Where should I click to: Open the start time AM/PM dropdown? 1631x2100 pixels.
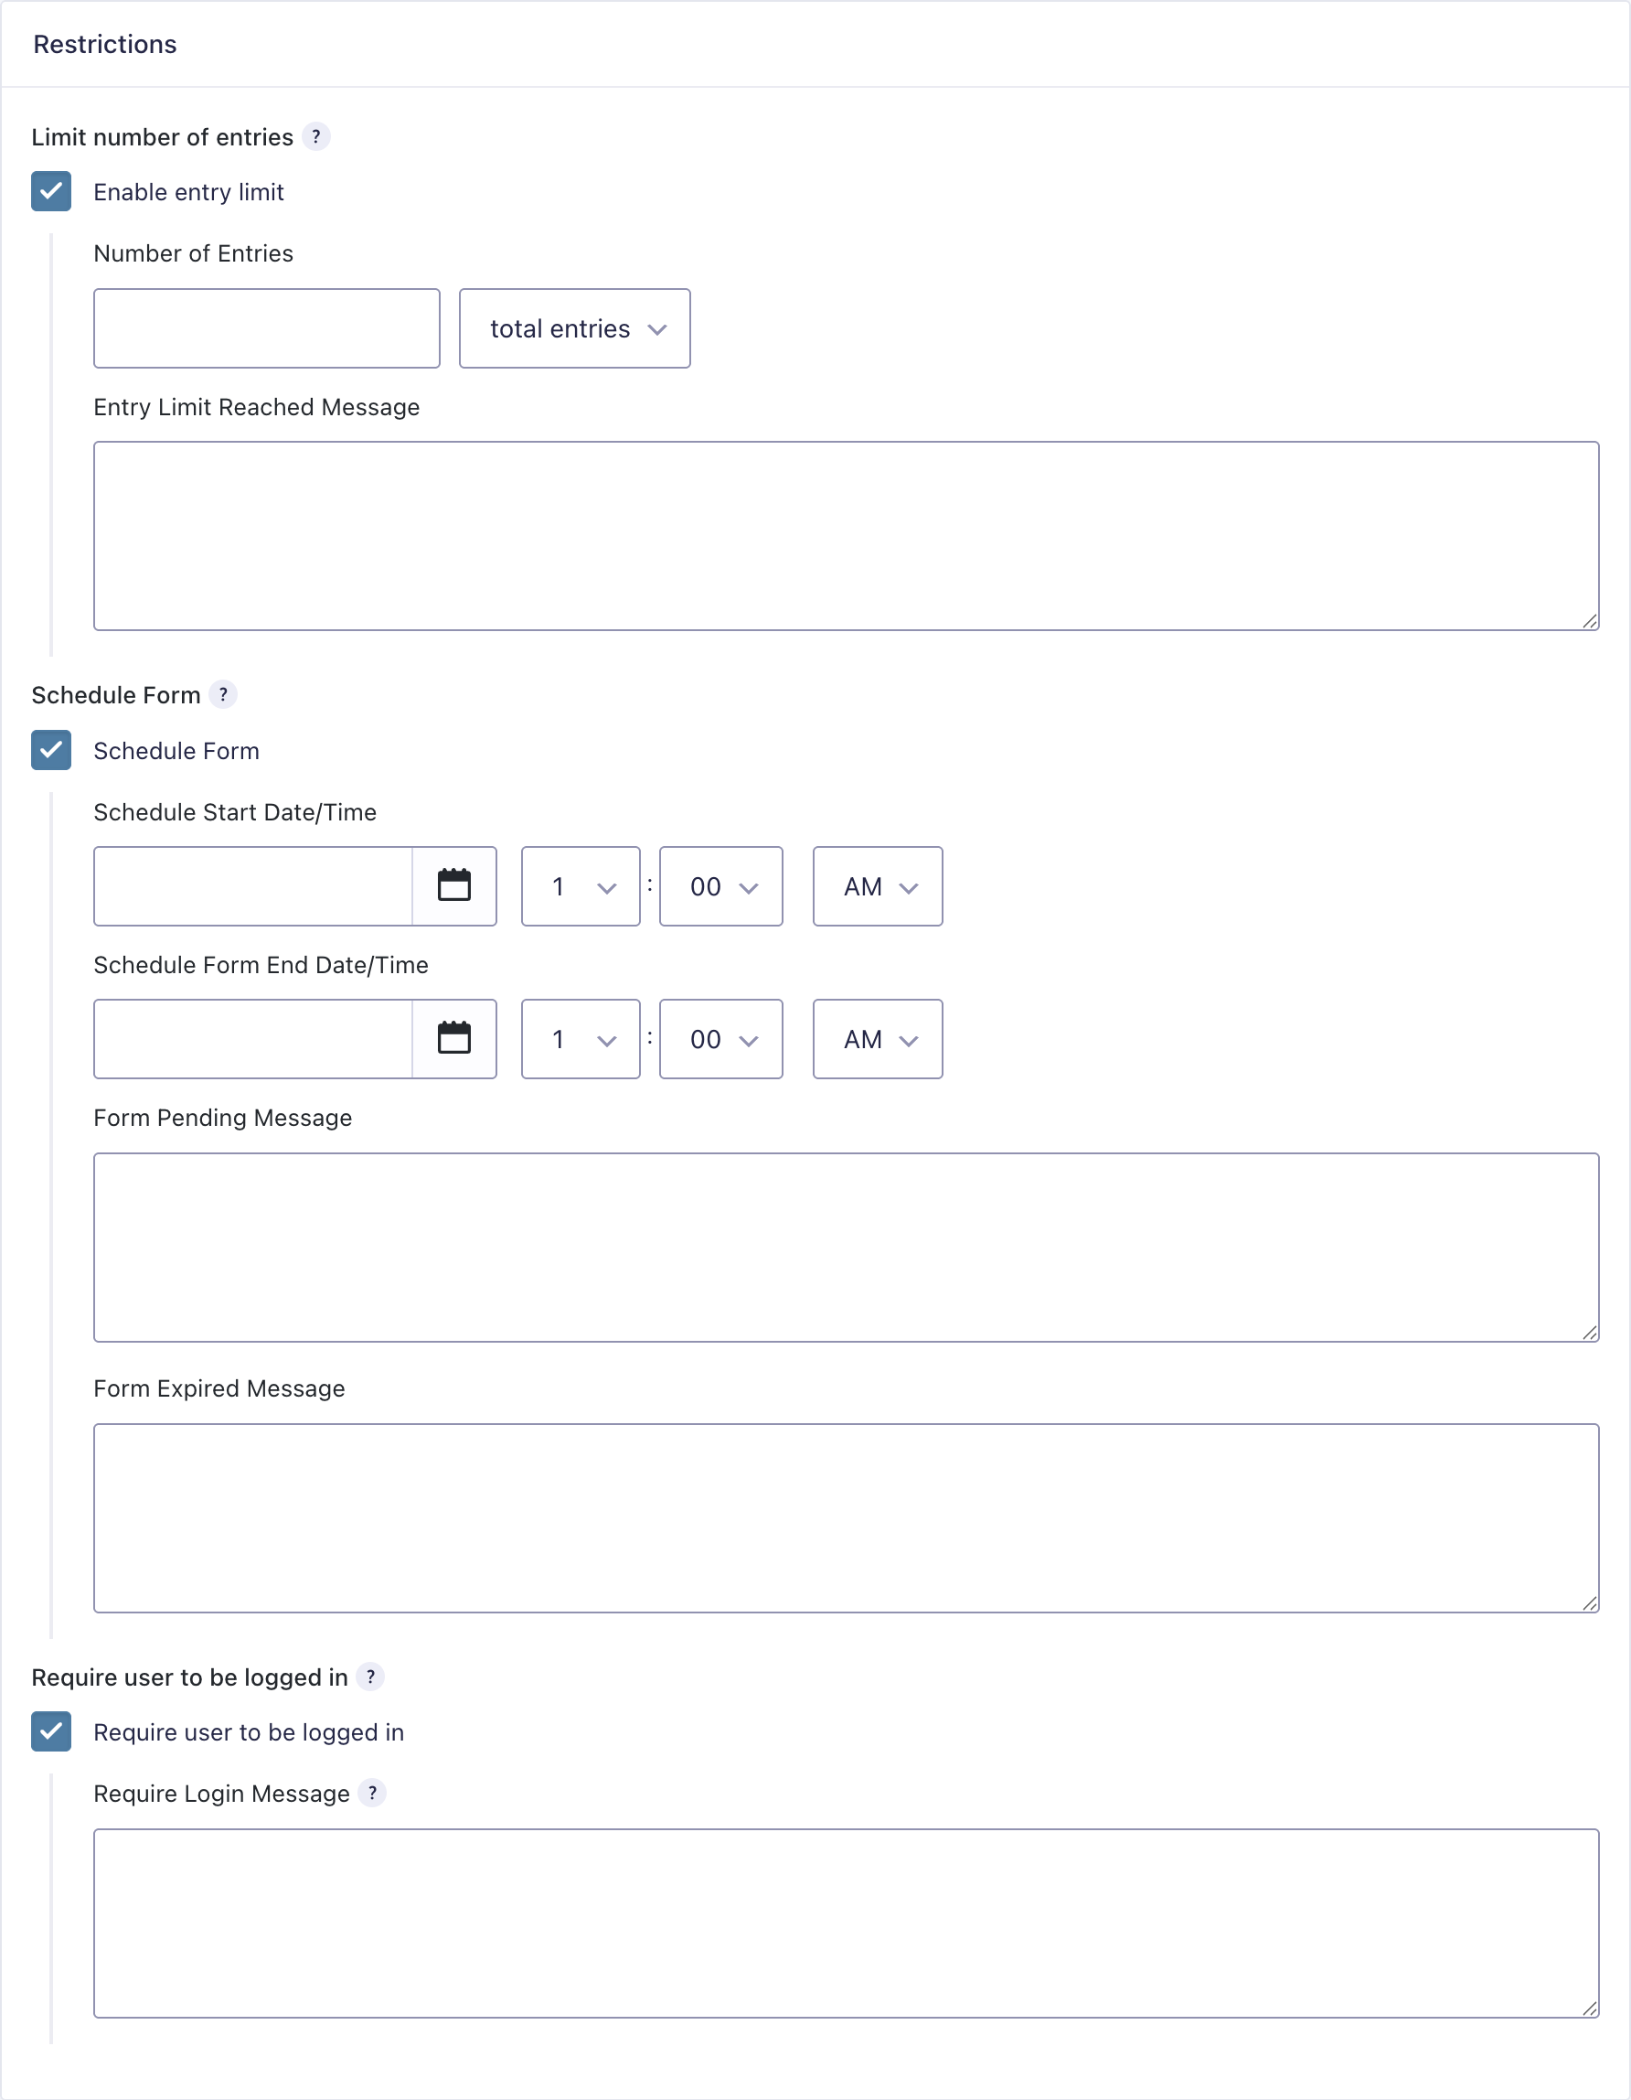(876, 885)
